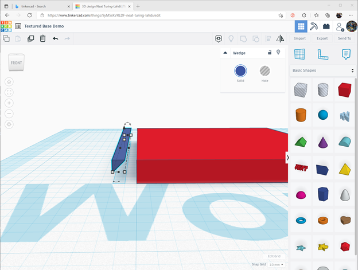
Task: Pick the blue Polygon shape
Action: coord(323,194)
